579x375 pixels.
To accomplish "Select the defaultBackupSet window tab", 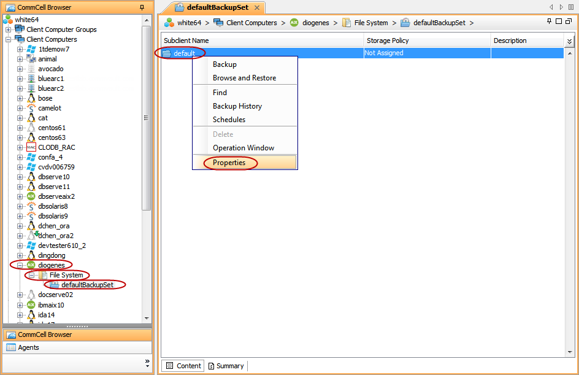I will (x=218, y=7).
